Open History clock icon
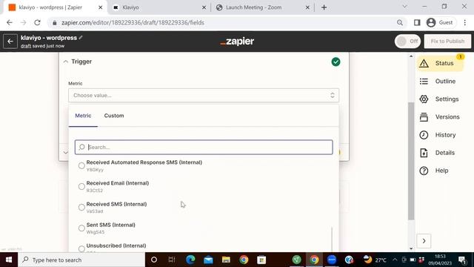 [x=424, y=135]
